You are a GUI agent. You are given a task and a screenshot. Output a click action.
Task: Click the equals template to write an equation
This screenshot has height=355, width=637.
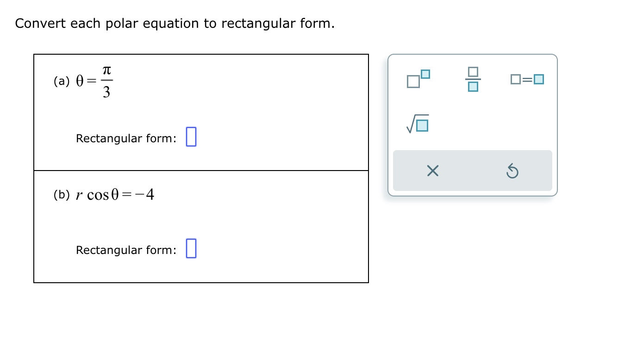click(528, 79)
